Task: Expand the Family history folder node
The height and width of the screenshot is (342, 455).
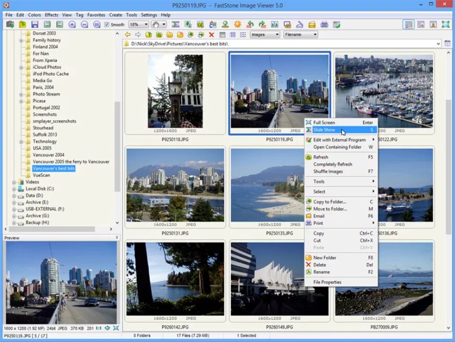Action: [x=21, y=40]
